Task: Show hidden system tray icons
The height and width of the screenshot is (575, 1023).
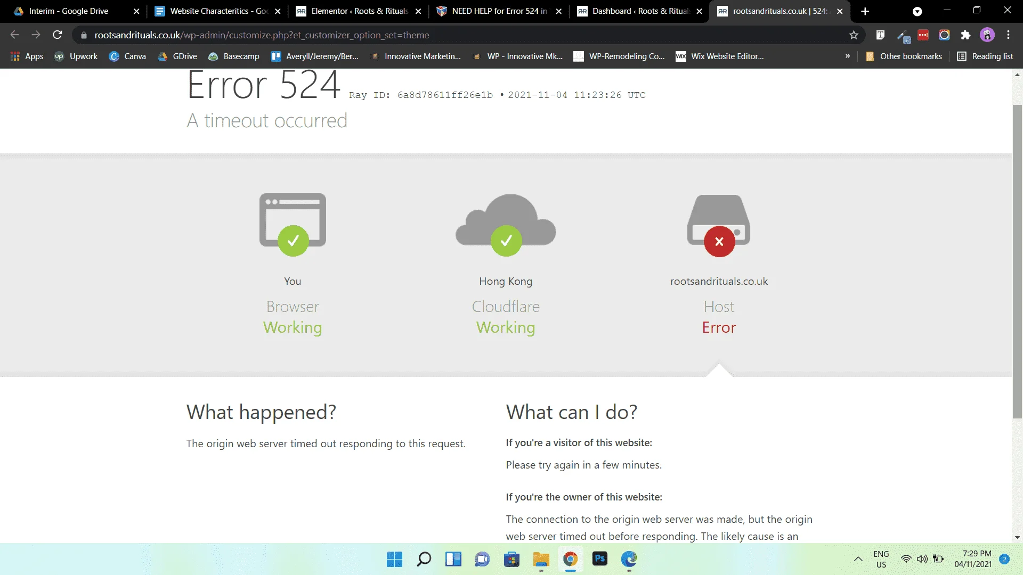Action: pyautogui.click(x=858, y=559)
